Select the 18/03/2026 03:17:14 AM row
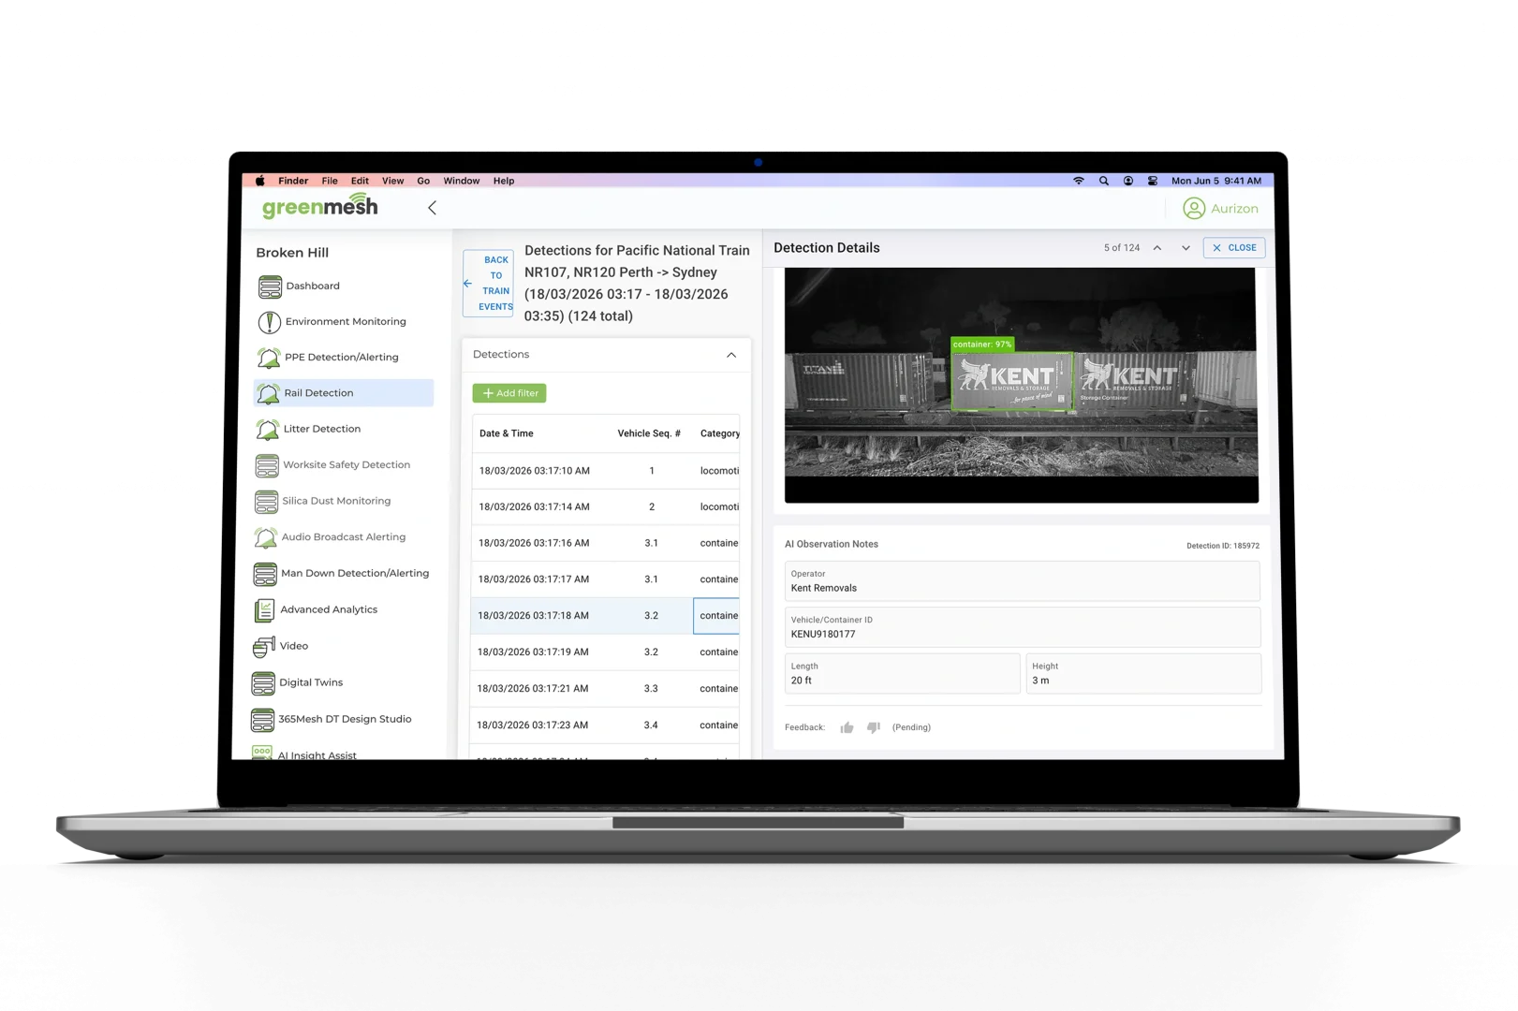This screenshot has height=1011, width=1518. pos(605,507)
